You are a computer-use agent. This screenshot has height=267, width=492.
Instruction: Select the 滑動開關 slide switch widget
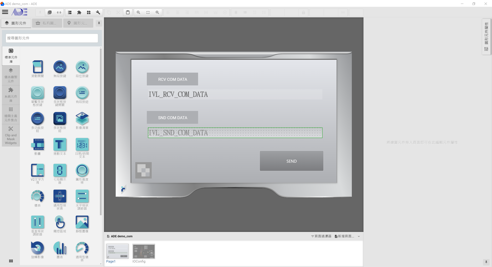pyautogui.click(x=37, y=69)
